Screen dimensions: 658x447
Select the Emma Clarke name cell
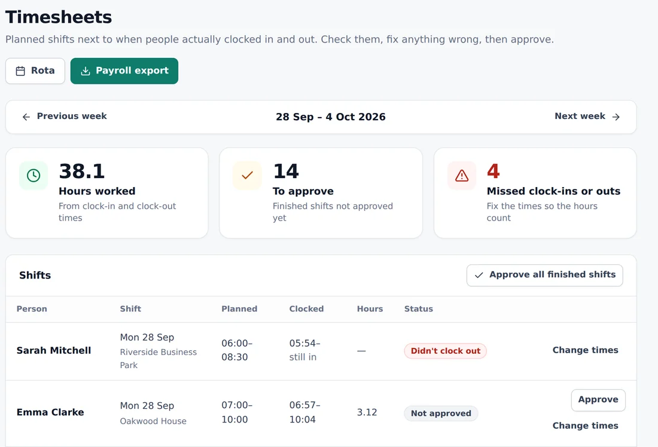pos(50,412)
